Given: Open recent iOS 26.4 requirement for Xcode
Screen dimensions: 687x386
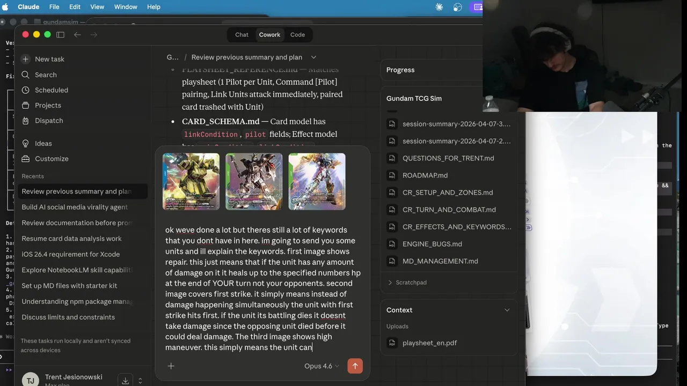Looking at the screenshot, I should 82,254.
